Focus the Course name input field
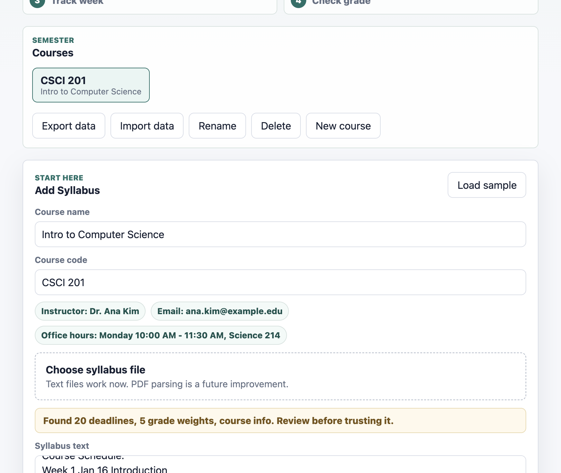The image size is (561, 473). (x=280, y=234)
